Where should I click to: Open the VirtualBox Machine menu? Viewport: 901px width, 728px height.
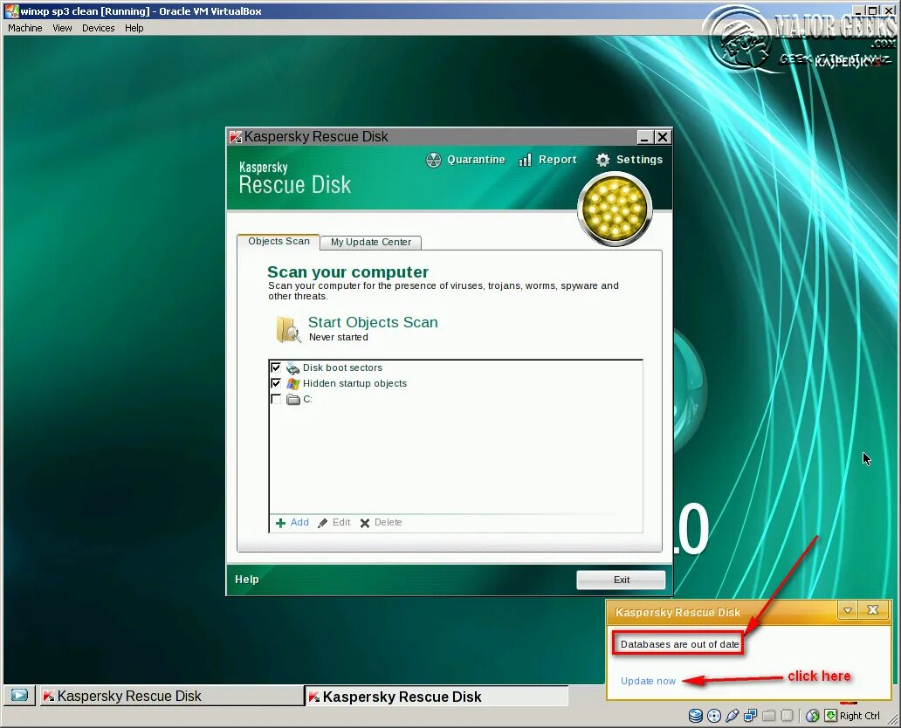click(x=24, y=28)
